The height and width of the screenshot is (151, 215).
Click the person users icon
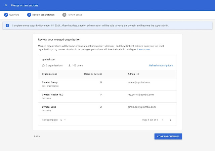70,65
